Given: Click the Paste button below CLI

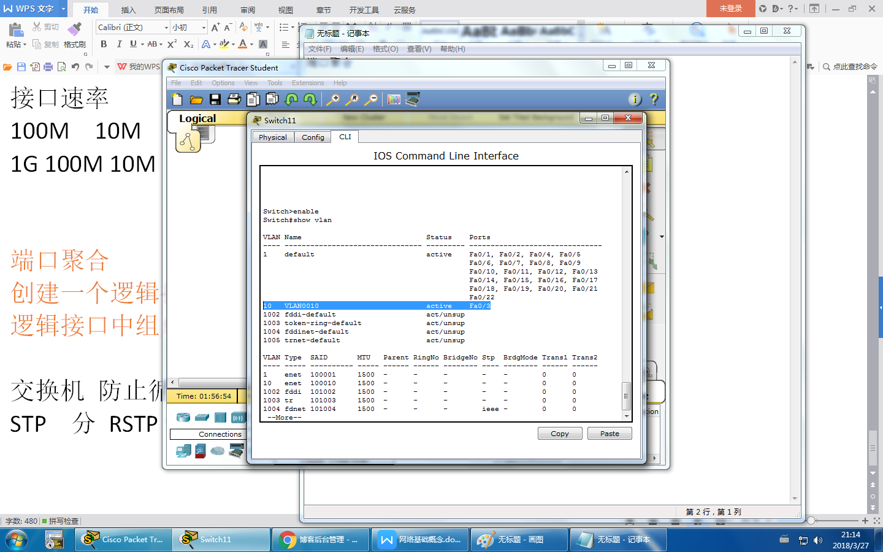Looking at the screenshot, I should click(x=610, y=434).
